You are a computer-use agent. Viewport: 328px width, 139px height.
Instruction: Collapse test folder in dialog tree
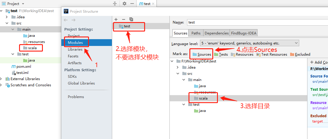(184, 105)
